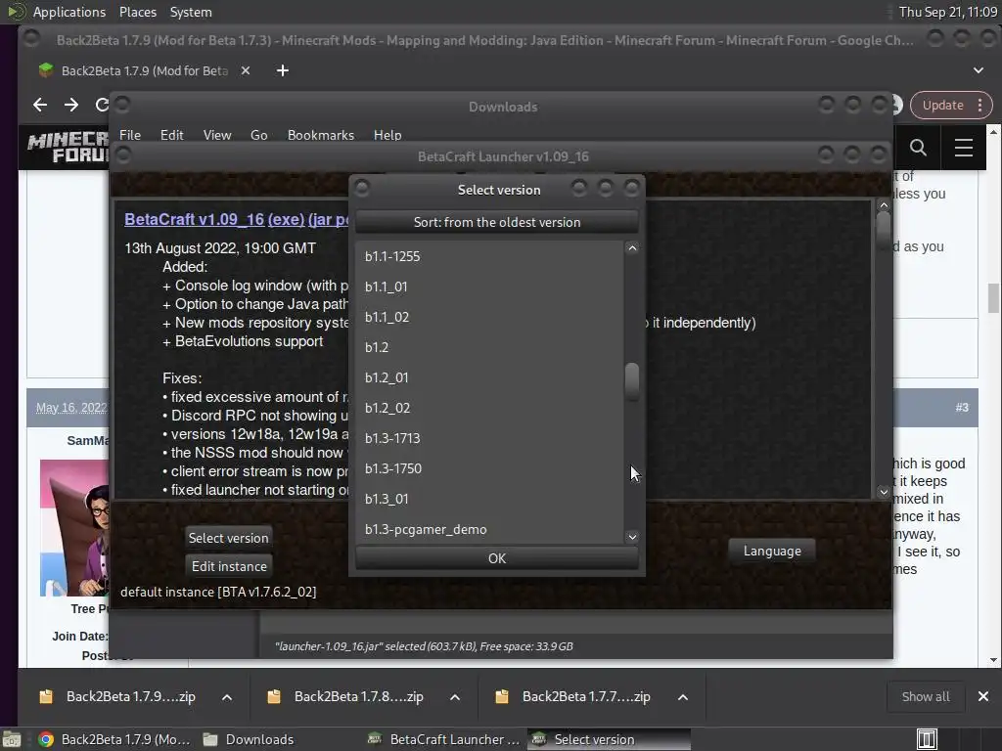Viewport: 1002px width, 751px height.
Task: Expand options for Back2Beta 1.7.9 zip download
Action: [227, 696]
